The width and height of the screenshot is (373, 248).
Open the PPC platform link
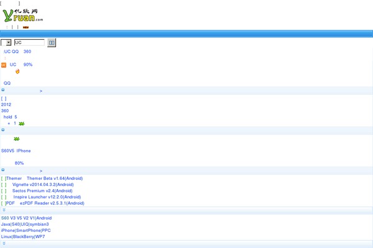point(47,230)
